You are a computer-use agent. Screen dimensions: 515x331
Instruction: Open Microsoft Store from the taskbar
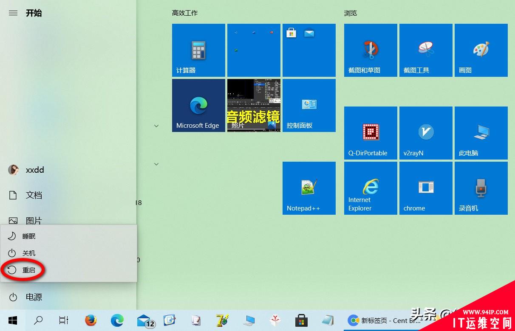tap(301, 320)
